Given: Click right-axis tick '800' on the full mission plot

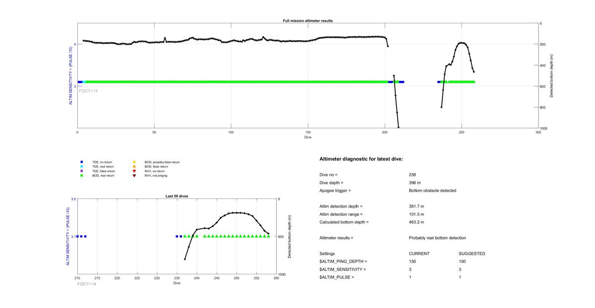Looking at the screenshot, I should point(543,107).
